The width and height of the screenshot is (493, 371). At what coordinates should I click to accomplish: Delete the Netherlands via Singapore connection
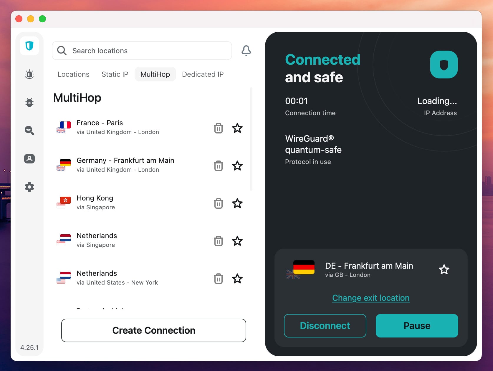point(219,241)
